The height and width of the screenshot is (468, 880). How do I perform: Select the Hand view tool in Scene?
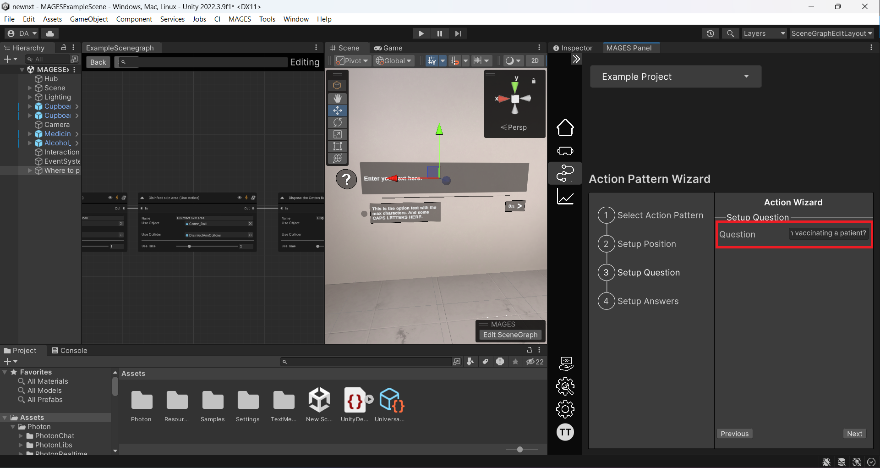click(x=338, y=98)
